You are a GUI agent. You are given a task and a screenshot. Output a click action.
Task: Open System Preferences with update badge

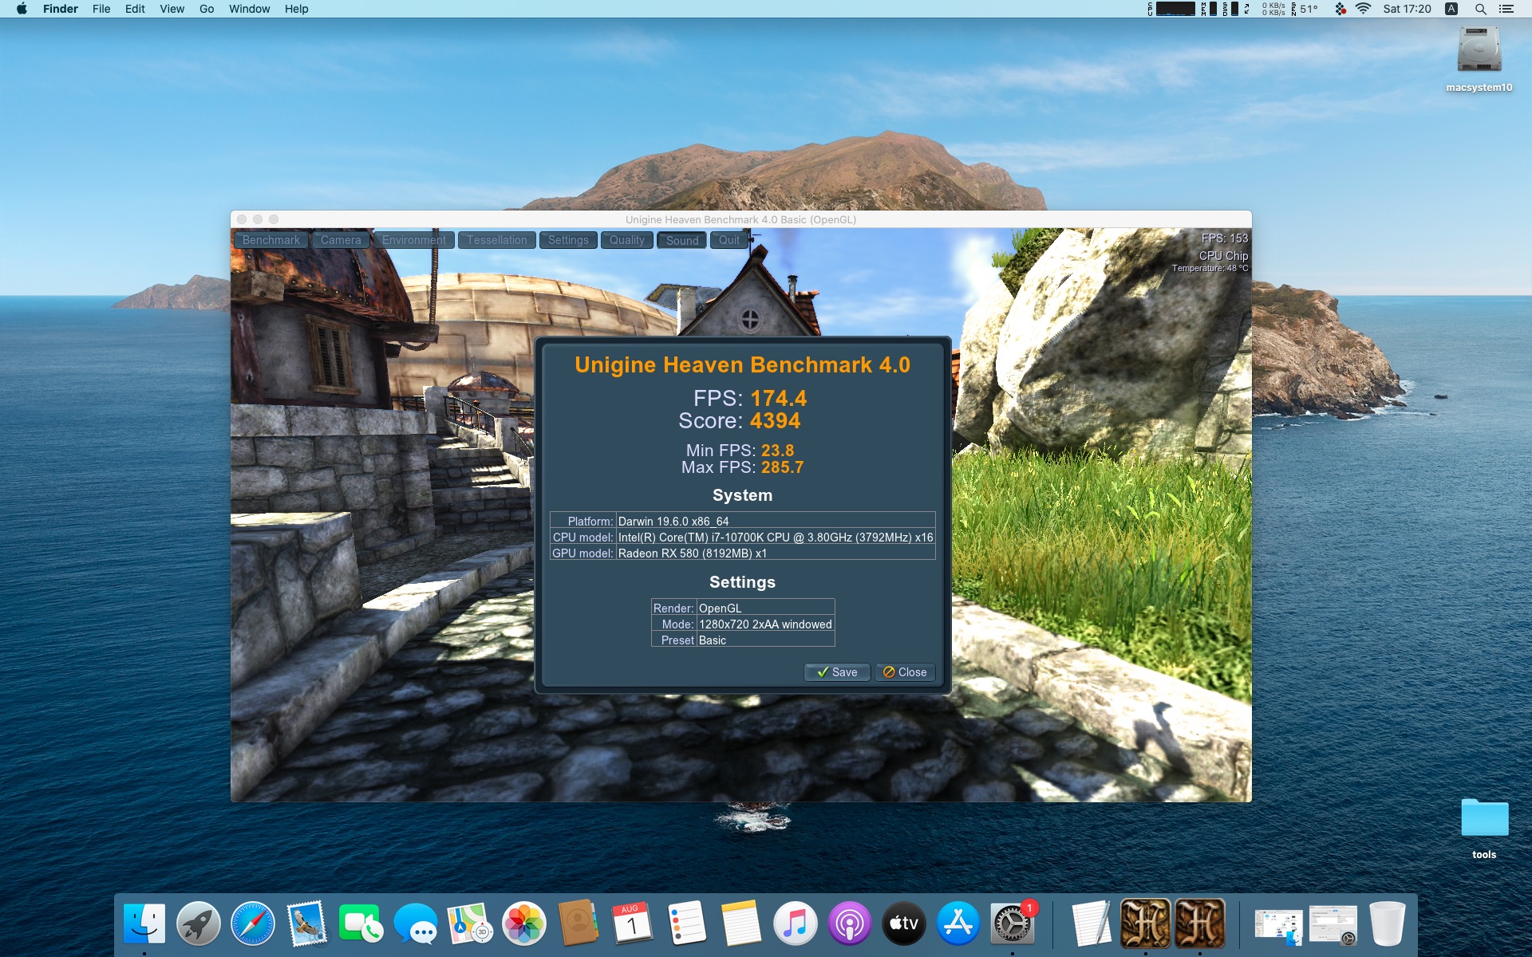click(1012, 924)
